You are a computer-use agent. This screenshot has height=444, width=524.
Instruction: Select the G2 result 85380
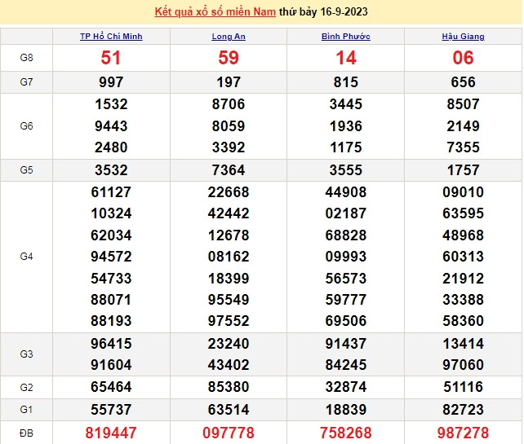pos(229,387)
